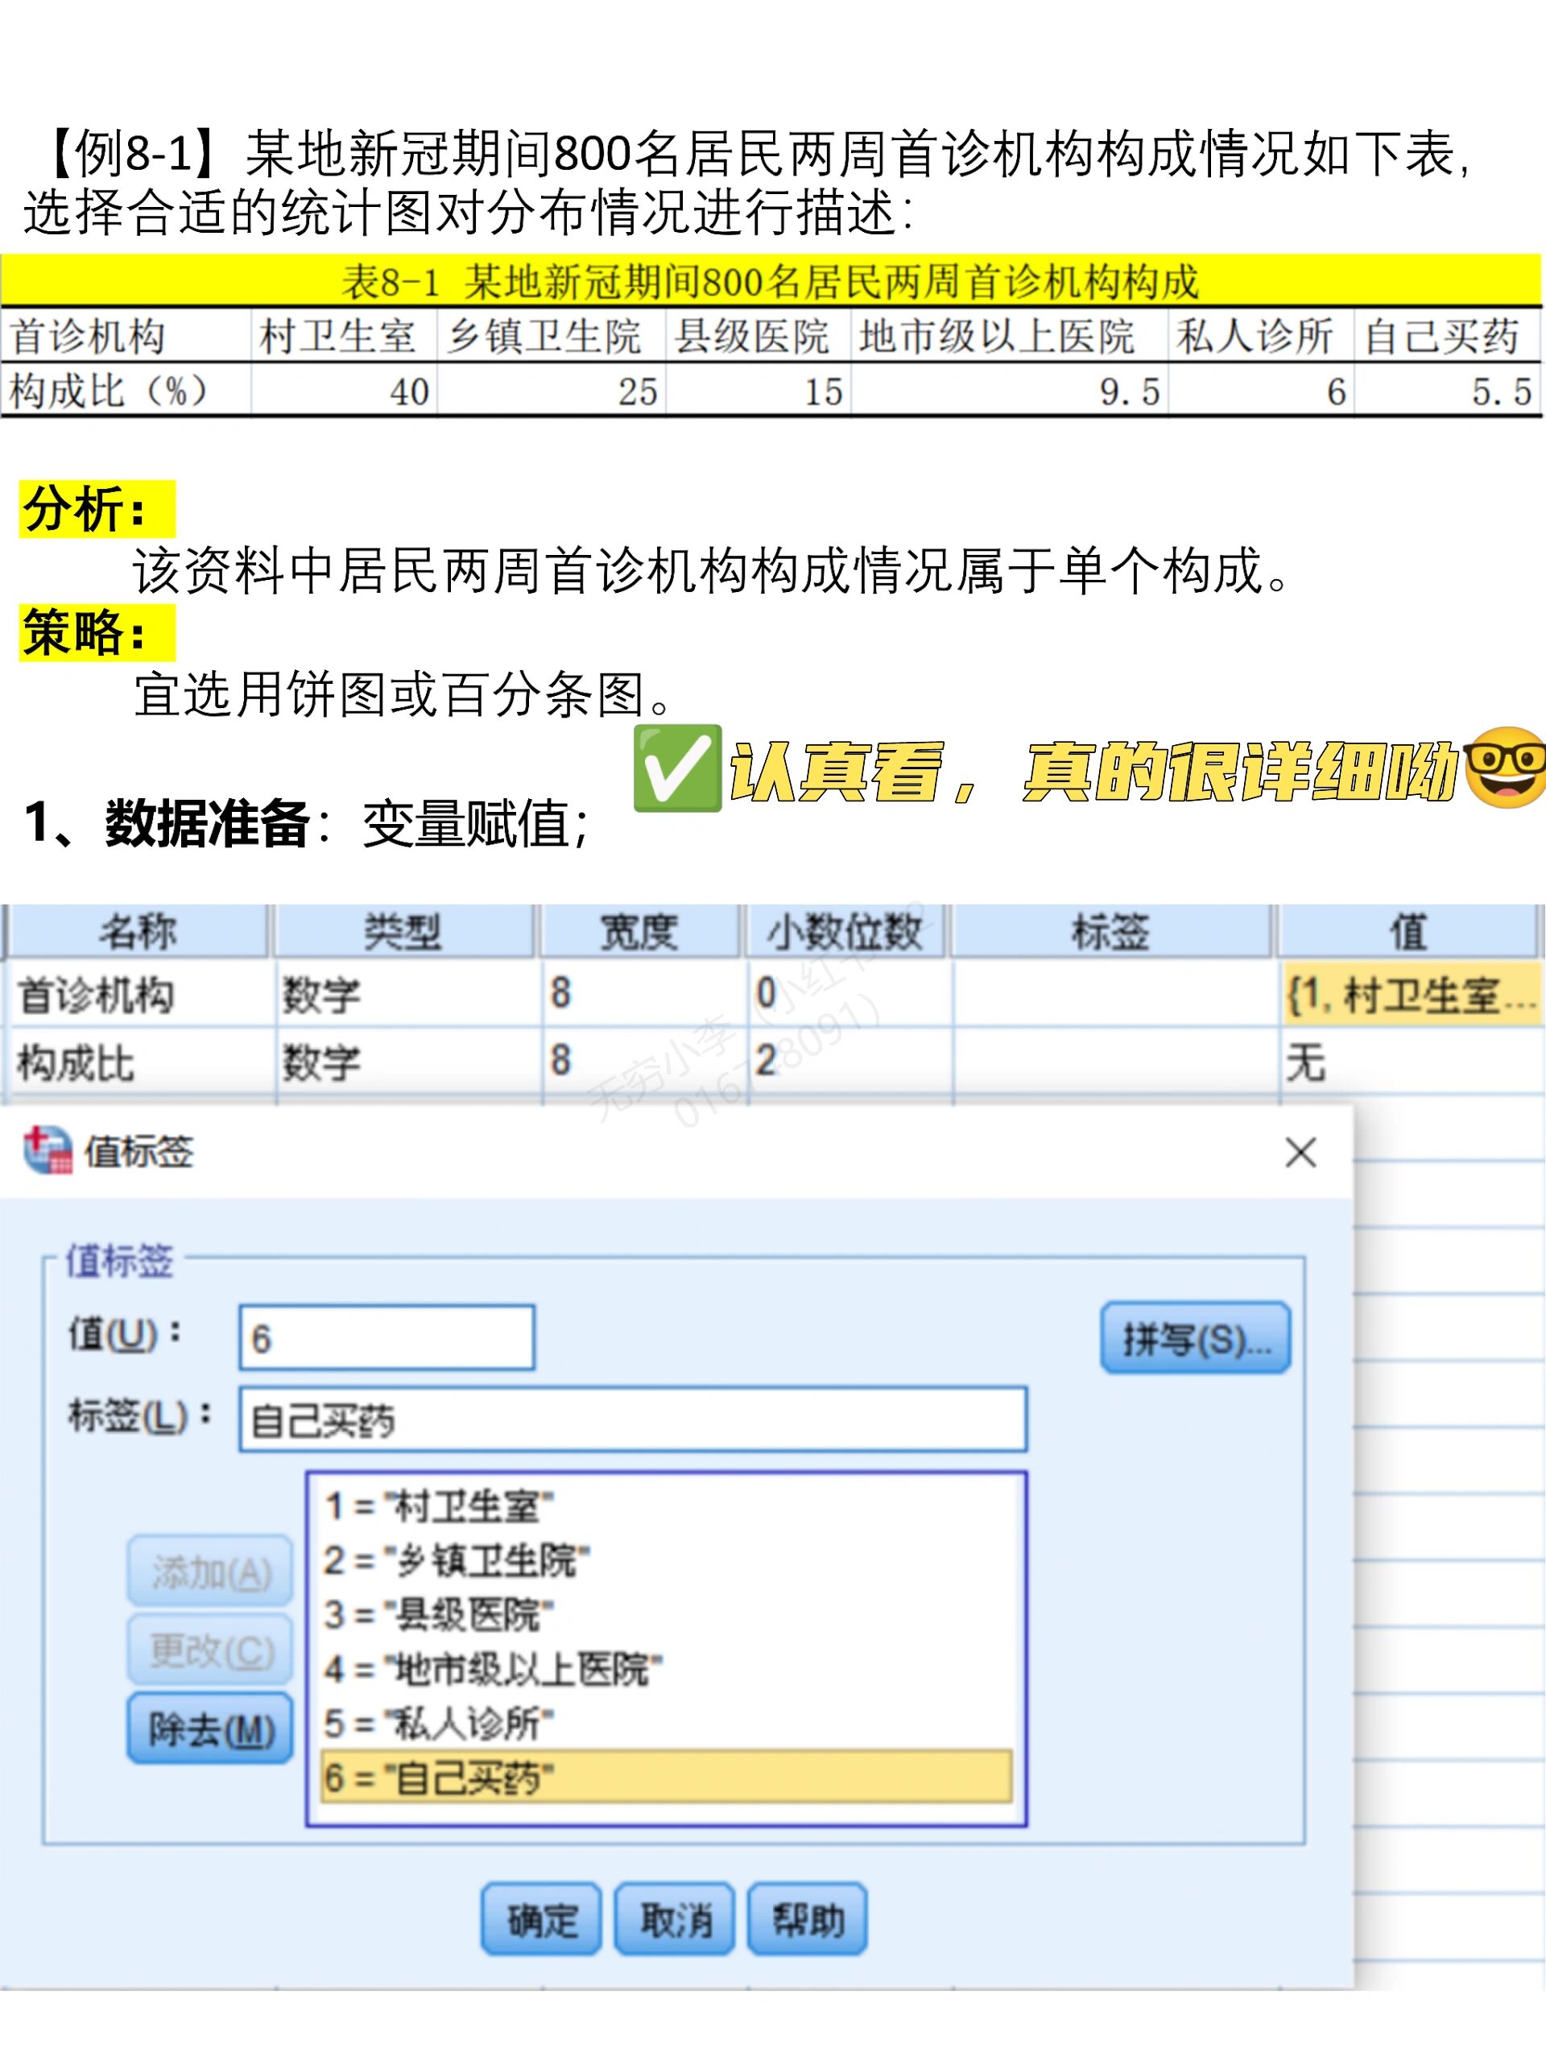The image size is (1546, 2062).
Task: Select the 首诊机构 variable name cell
Action: (x=141, y=994)
